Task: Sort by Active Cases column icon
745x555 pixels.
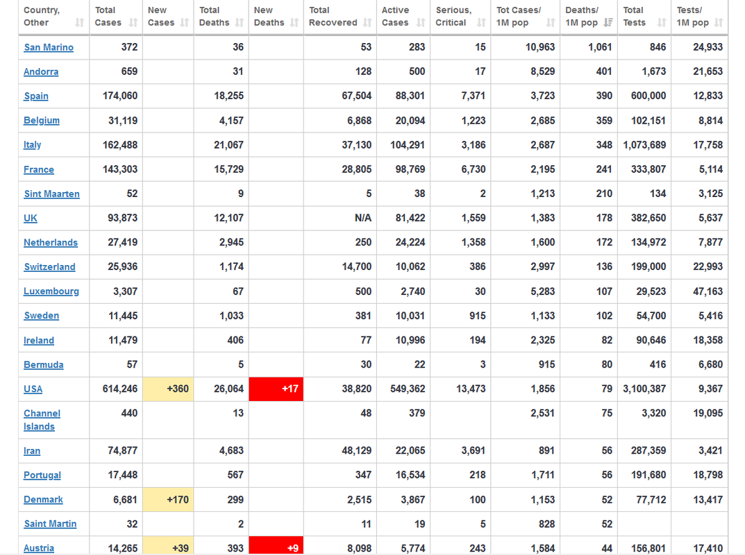Action: 421,22
